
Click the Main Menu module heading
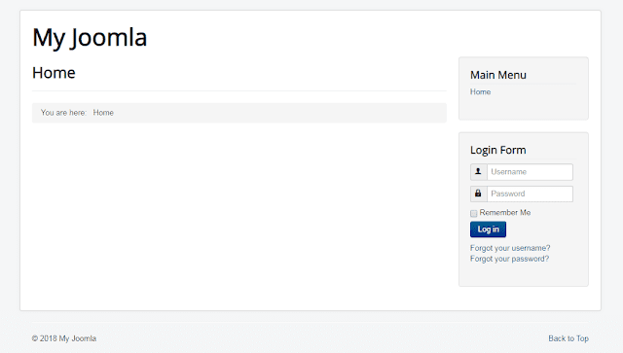498,75
